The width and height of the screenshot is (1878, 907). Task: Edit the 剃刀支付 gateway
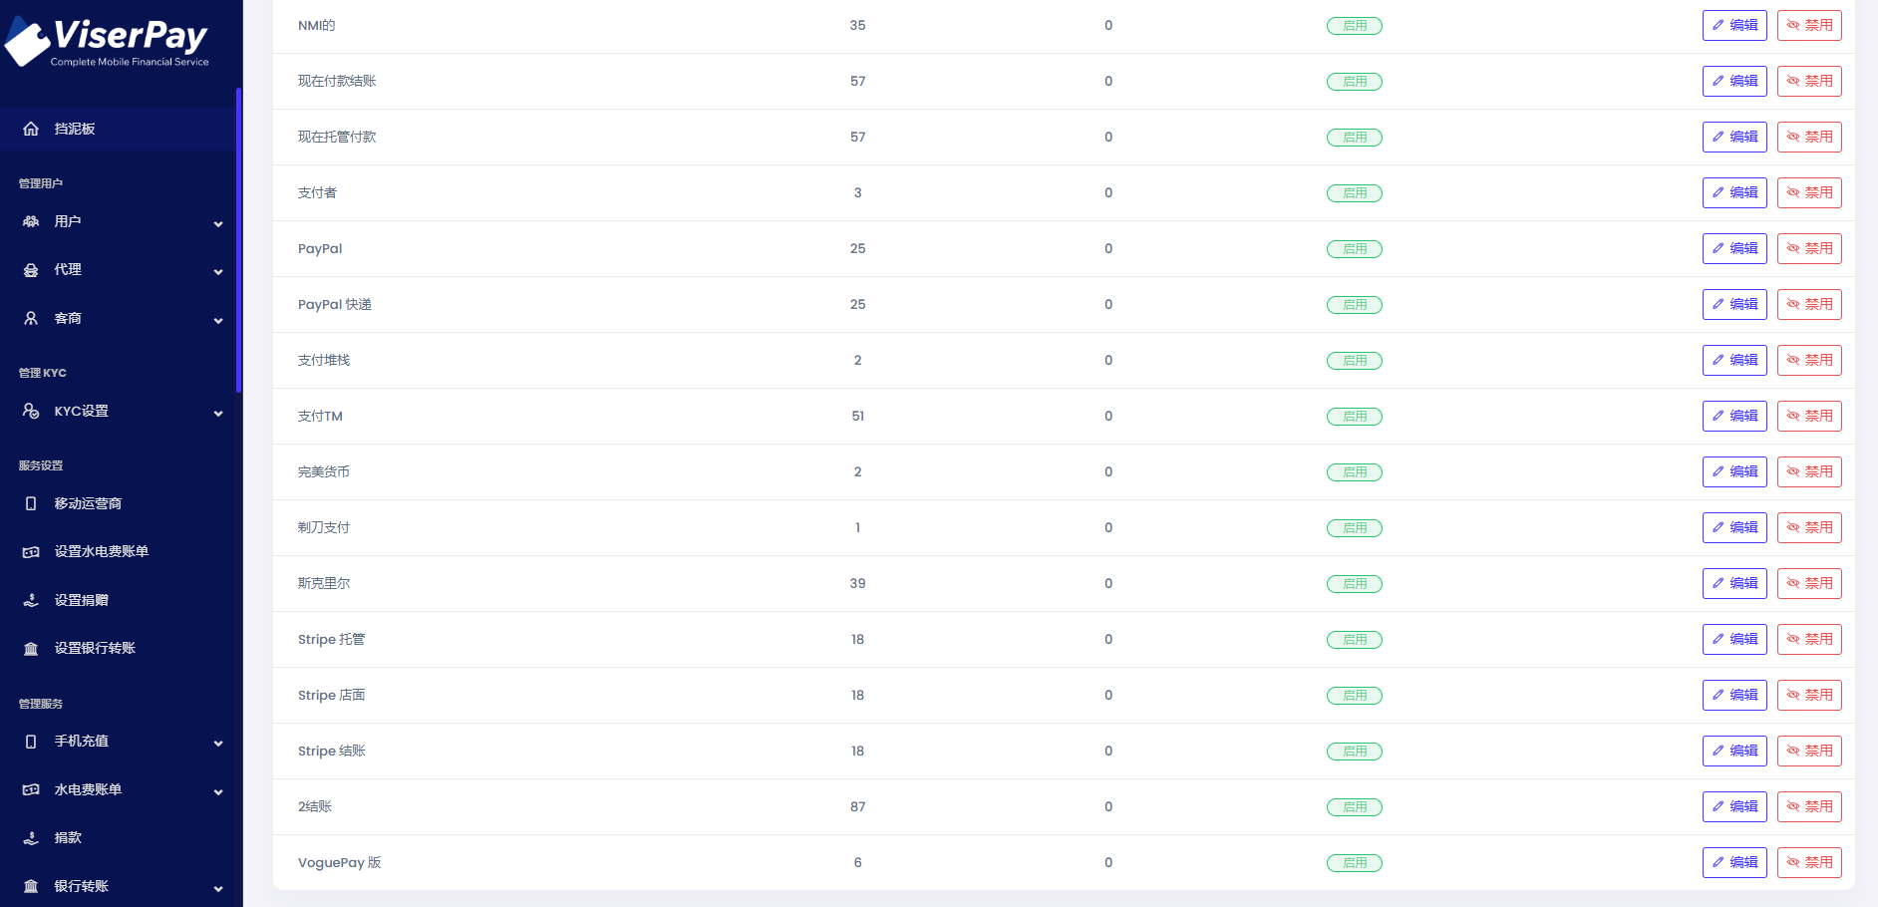[1734, 527]
